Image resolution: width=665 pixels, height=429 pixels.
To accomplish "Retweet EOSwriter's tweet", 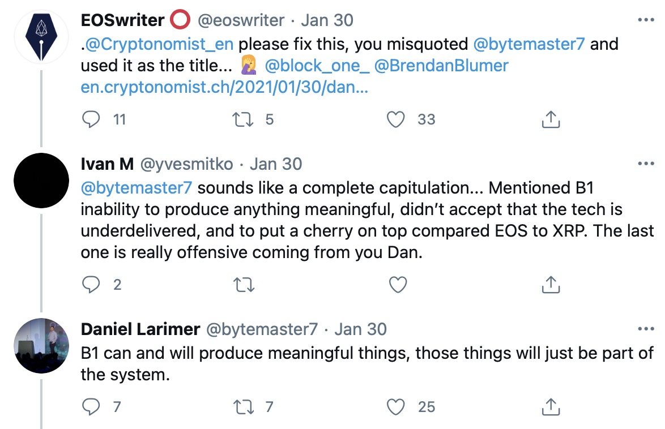I will [x=244, y=119].
